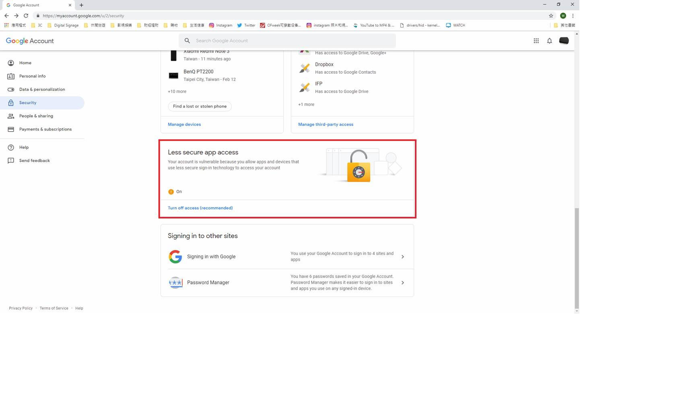The height and width of the screenshot is (395, 684).
Task: Bookmark this page with star icon
Action: (x=551, y=16)
